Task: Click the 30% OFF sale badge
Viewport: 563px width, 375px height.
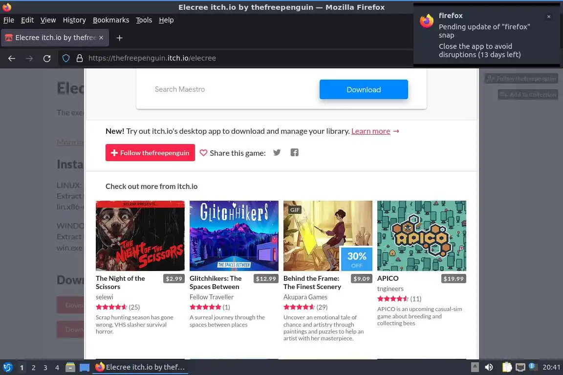Action: coord(357,259)
